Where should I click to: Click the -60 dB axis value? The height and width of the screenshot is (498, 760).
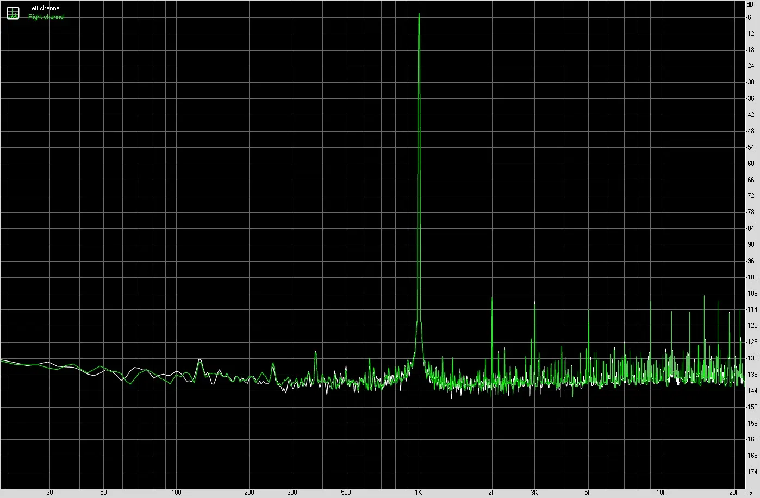750,164
